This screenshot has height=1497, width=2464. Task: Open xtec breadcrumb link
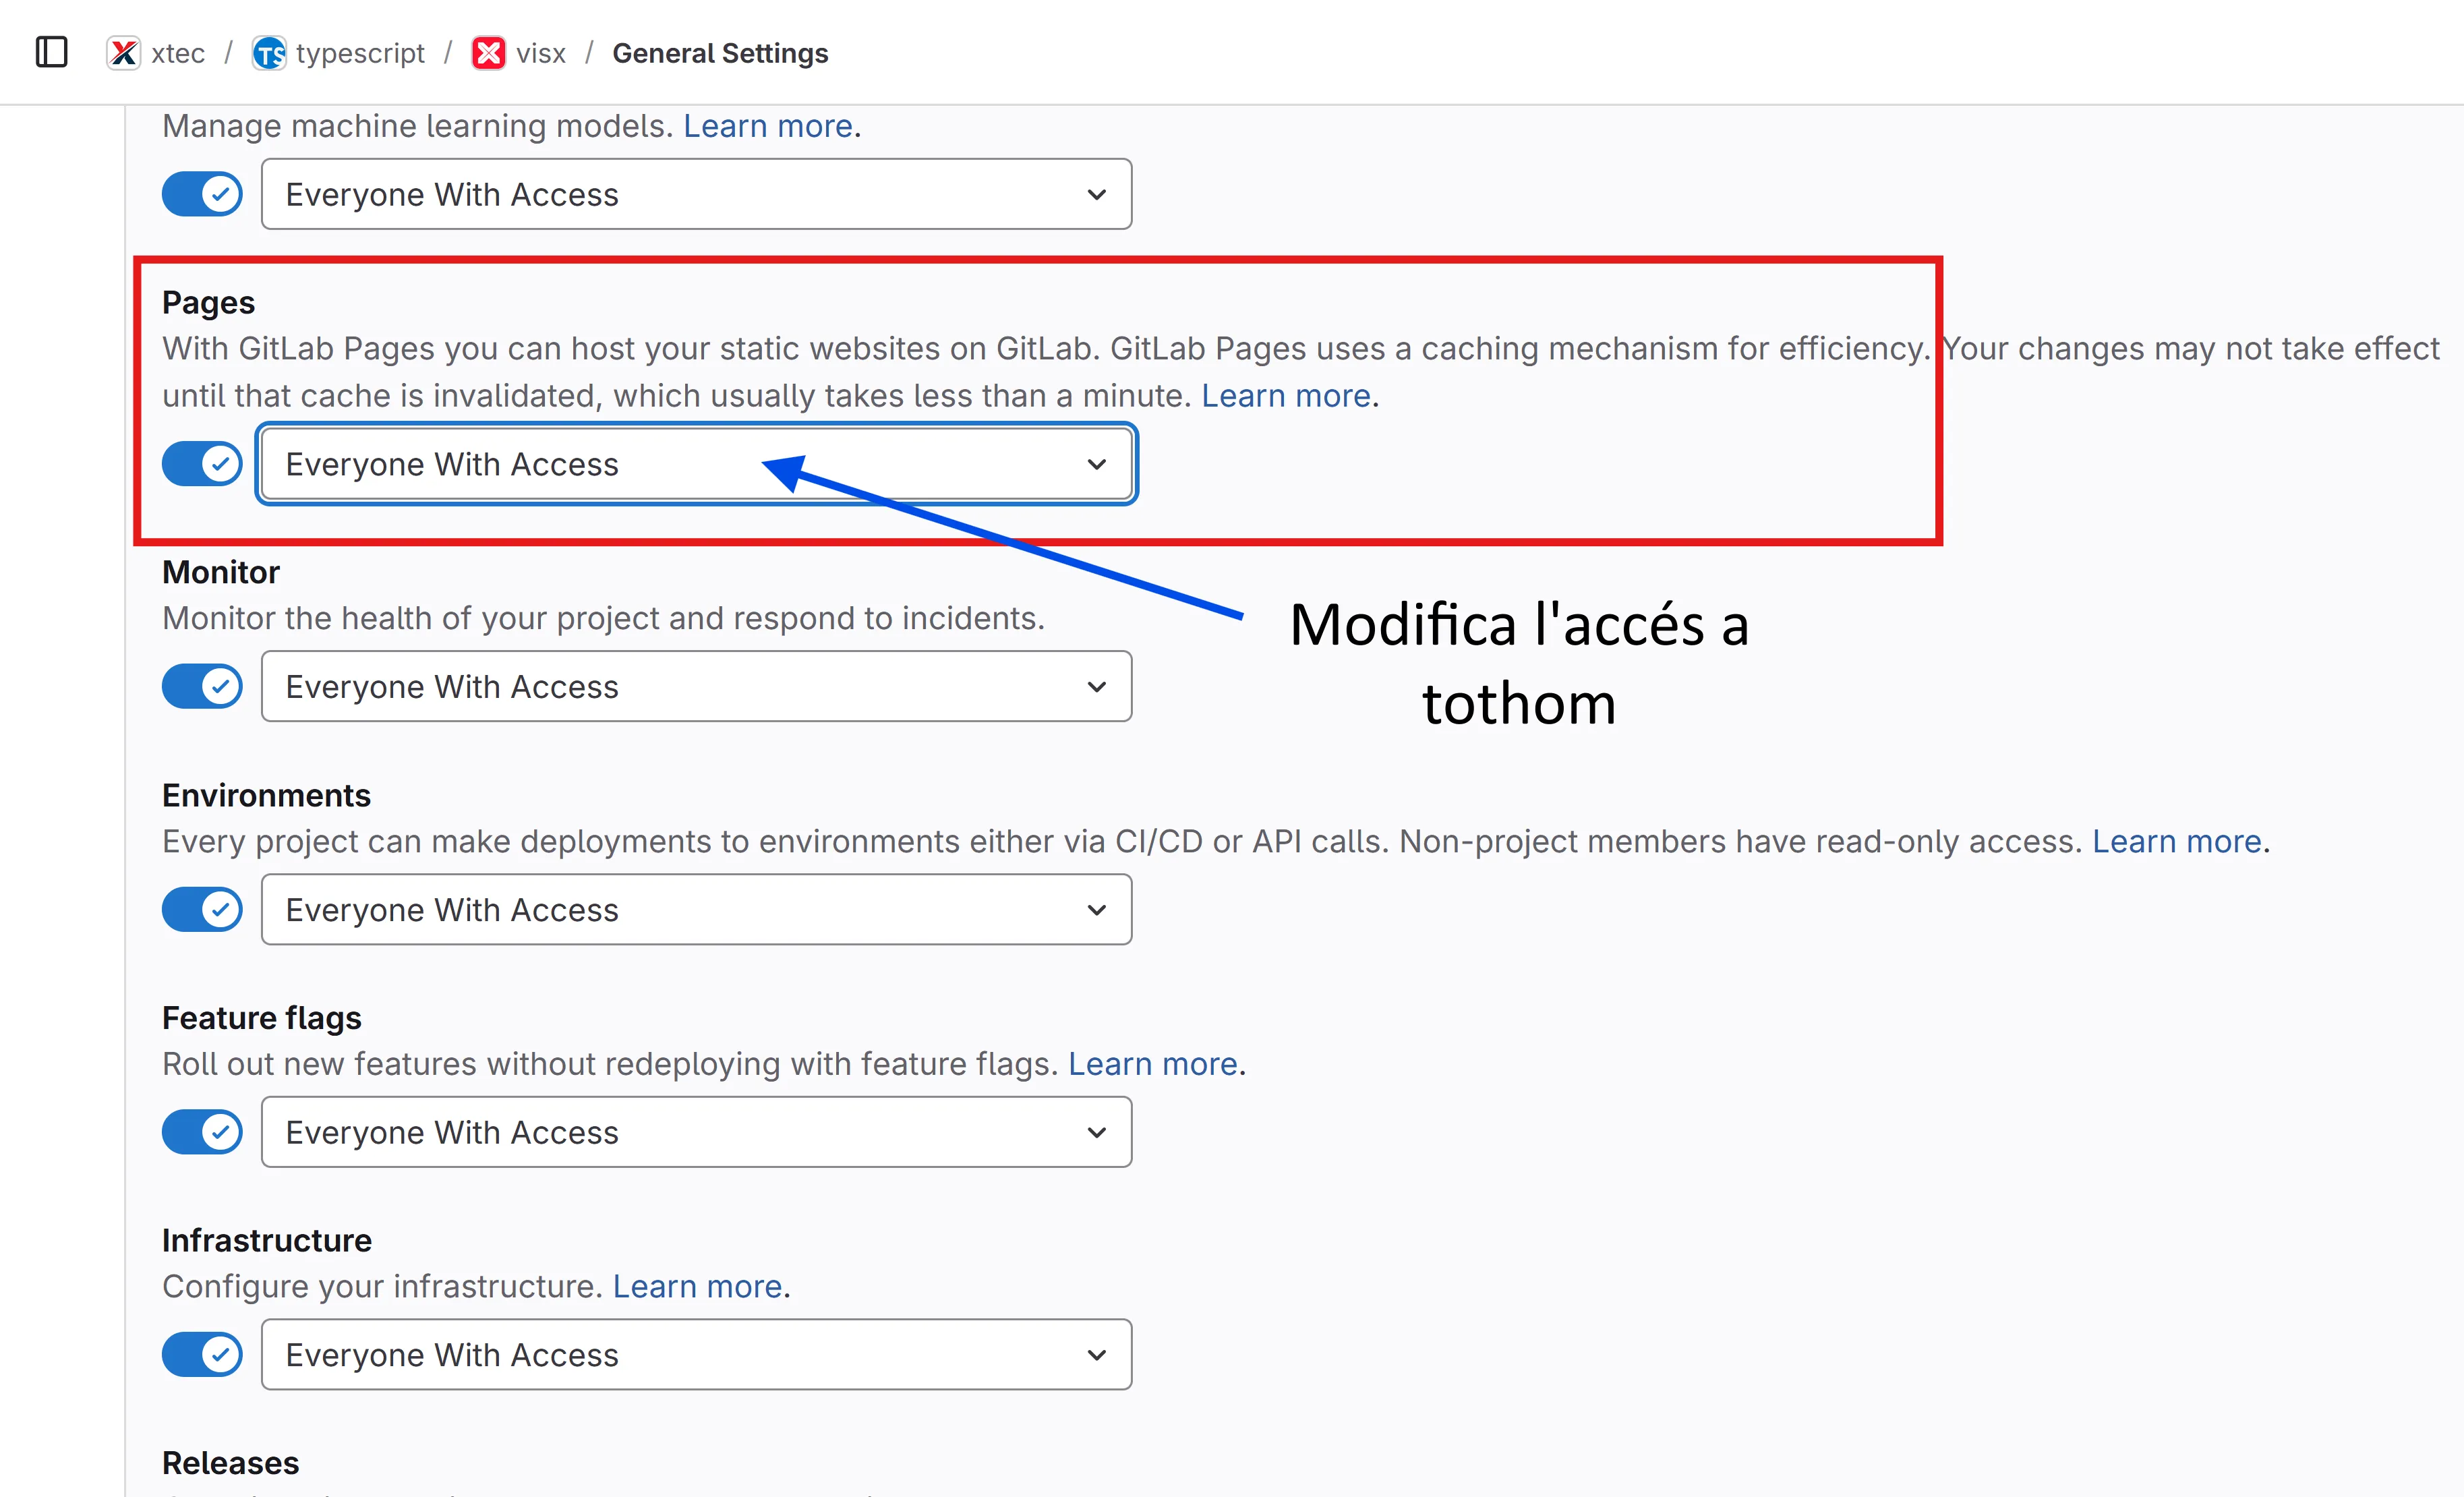tap(178, 53)
